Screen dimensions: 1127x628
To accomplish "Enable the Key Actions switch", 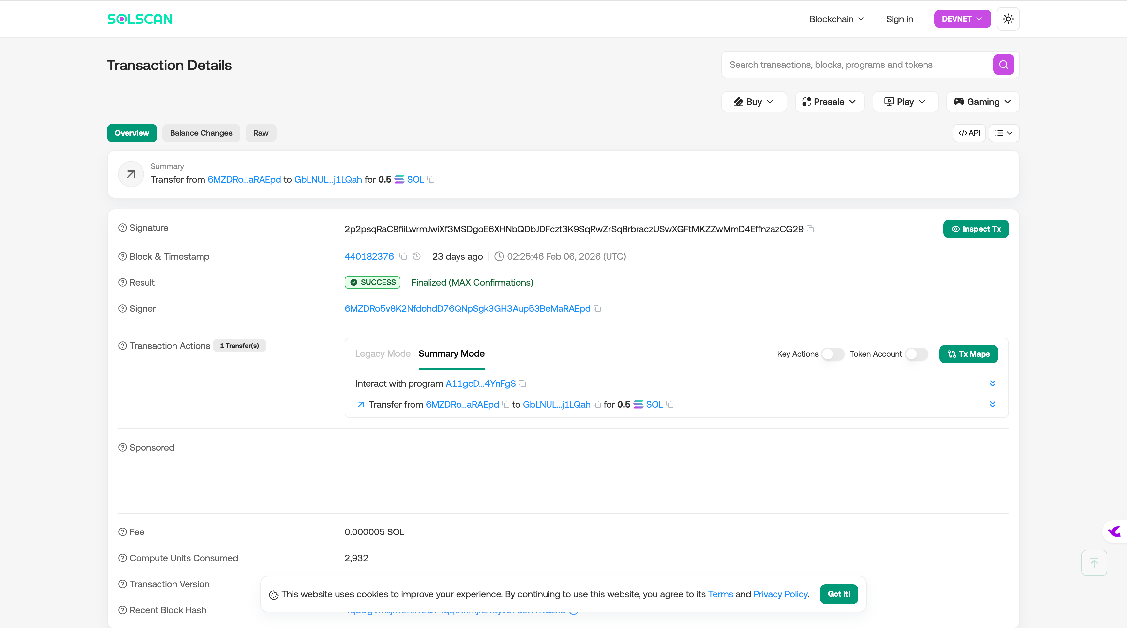I will (x=832, y=354).
